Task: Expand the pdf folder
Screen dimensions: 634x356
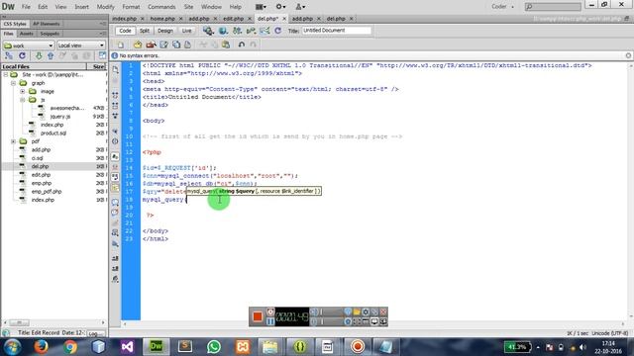Action: coord(13,141)
